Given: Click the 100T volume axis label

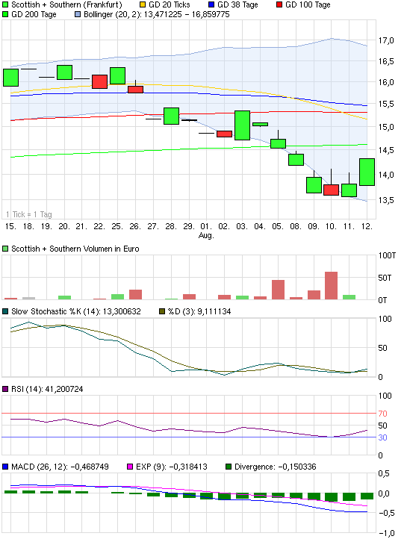Looking at the screenshot, I should click(387, 255).
